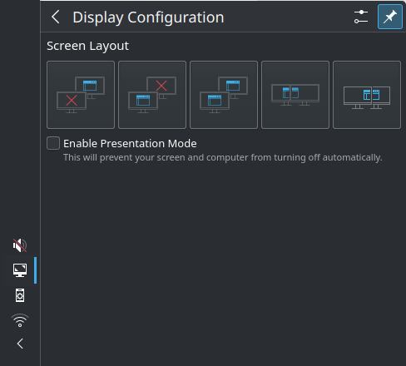Screen dimensions: 406x366
Task: Go back from Display Configuration header
Action: tap(56, 17)
